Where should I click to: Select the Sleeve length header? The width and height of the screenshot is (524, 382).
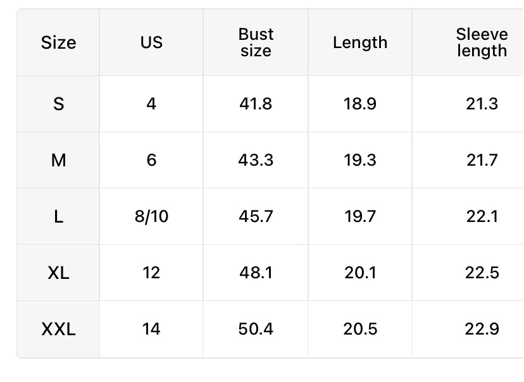(x=482, y=42)
